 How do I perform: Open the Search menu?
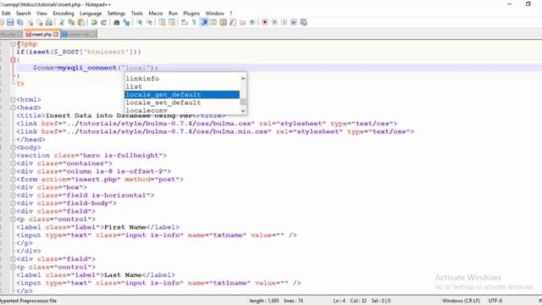coord(23,14)
